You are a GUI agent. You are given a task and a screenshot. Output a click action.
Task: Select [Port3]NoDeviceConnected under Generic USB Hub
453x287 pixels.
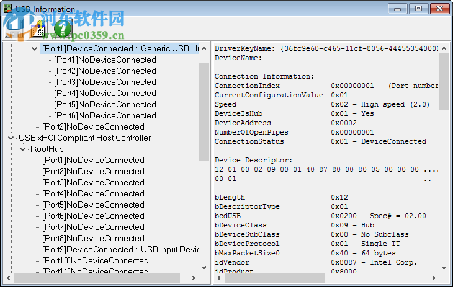click(x=105, y=82)
